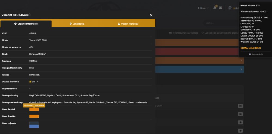The height and width of the screenshot is (134, 272).
Task: Open notifications bell icon
Action: pyautogui.click(x=215, y=8)
